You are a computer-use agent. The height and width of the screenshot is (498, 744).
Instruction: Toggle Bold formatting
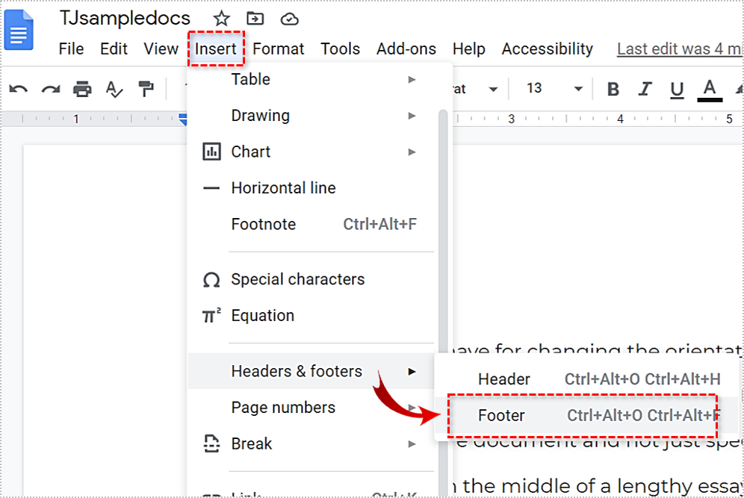click(613, 89)
